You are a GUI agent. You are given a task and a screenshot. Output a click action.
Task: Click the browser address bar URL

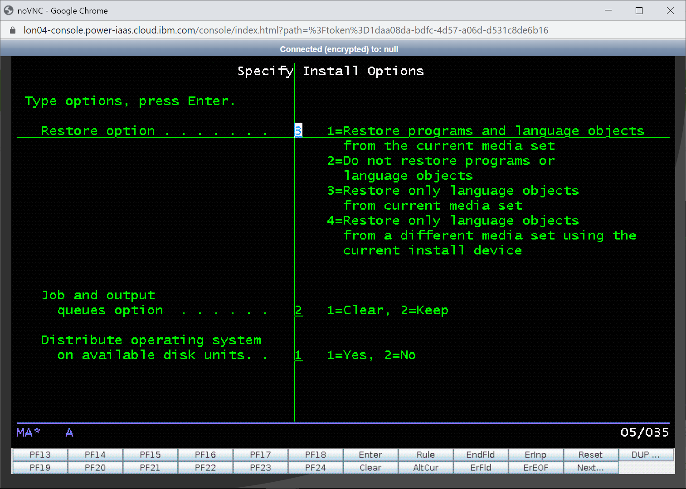pyautogui.click(x=286, y=30)
